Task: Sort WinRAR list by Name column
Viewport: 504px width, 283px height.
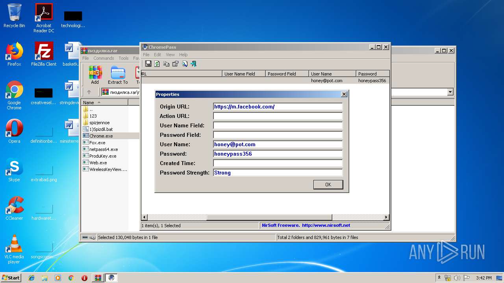Action: (x=104, y=103)
